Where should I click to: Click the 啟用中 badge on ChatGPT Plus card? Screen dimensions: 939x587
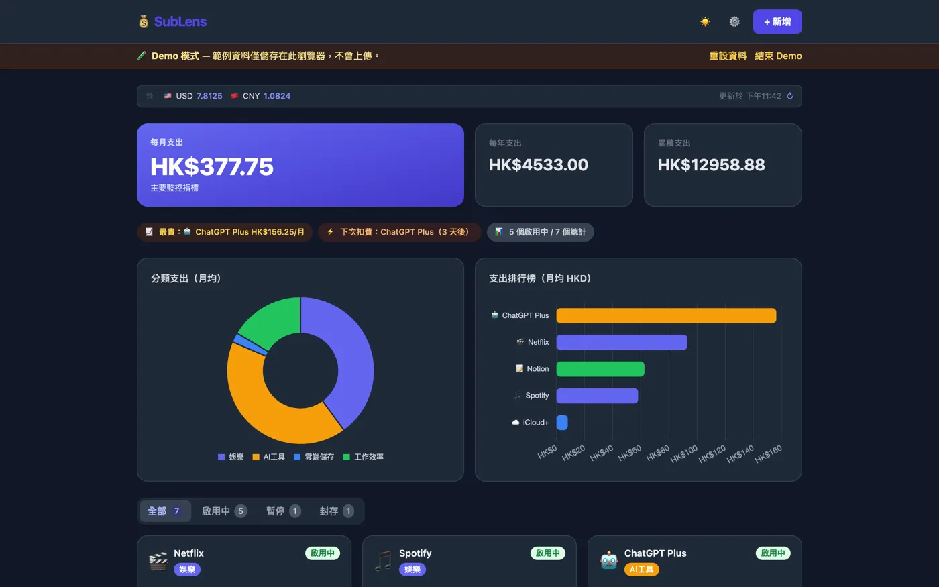(773, 553)
